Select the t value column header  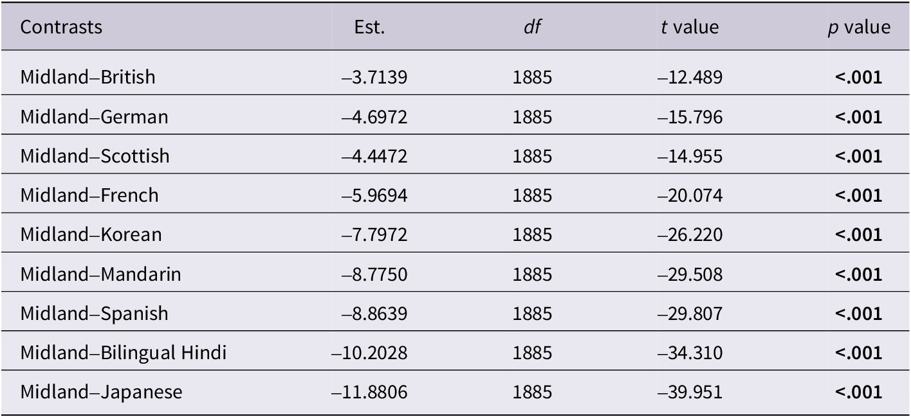(x=690, y=28)
